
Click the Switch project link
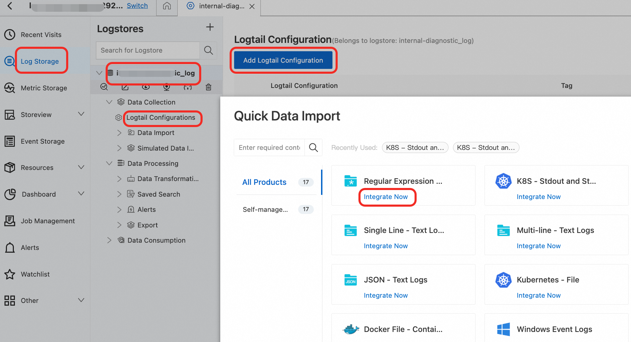tap(137, 6)
